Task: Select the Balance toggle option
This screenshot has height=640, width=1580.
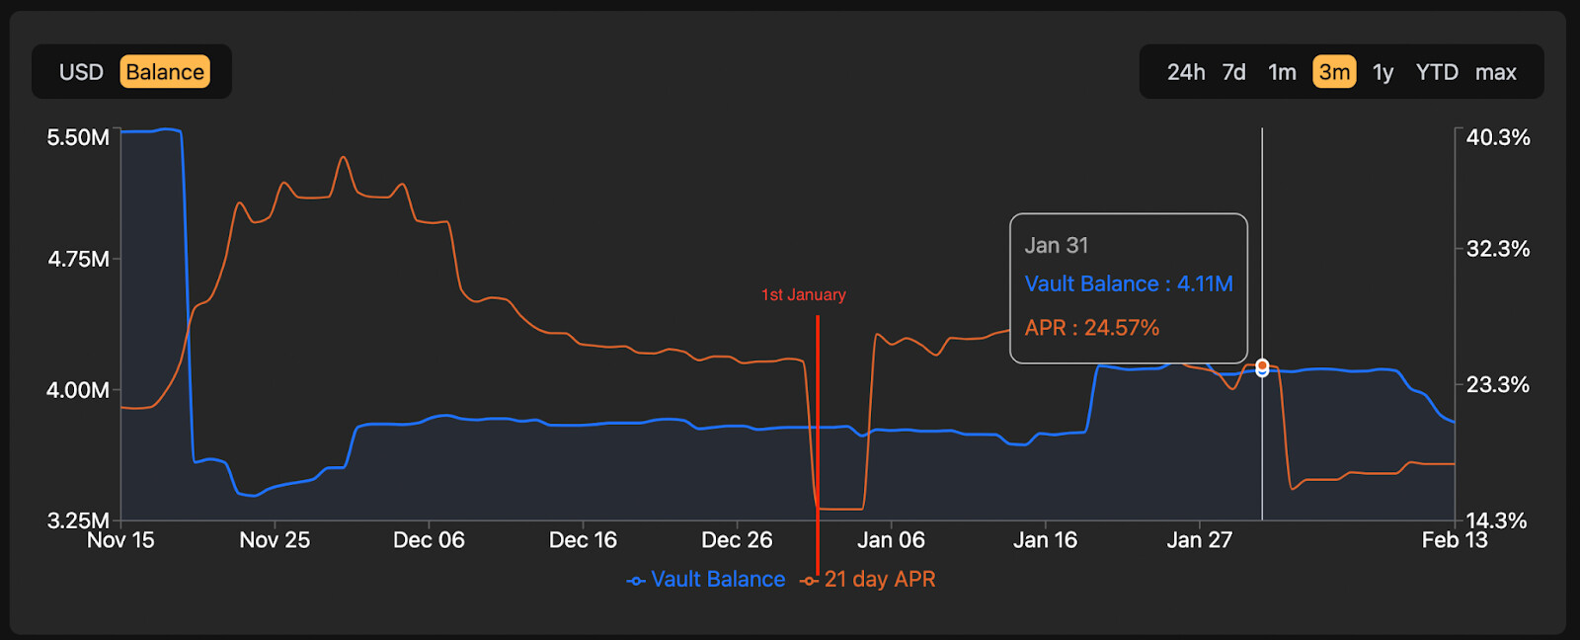Action: point(165,72)
